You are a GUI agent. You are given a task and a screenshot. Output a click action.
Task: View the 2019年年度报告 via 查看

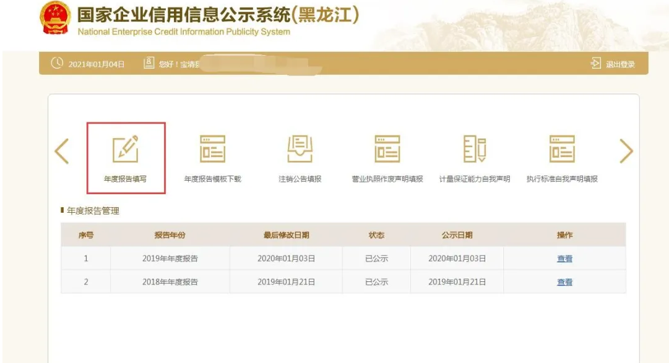coord(564,258)
